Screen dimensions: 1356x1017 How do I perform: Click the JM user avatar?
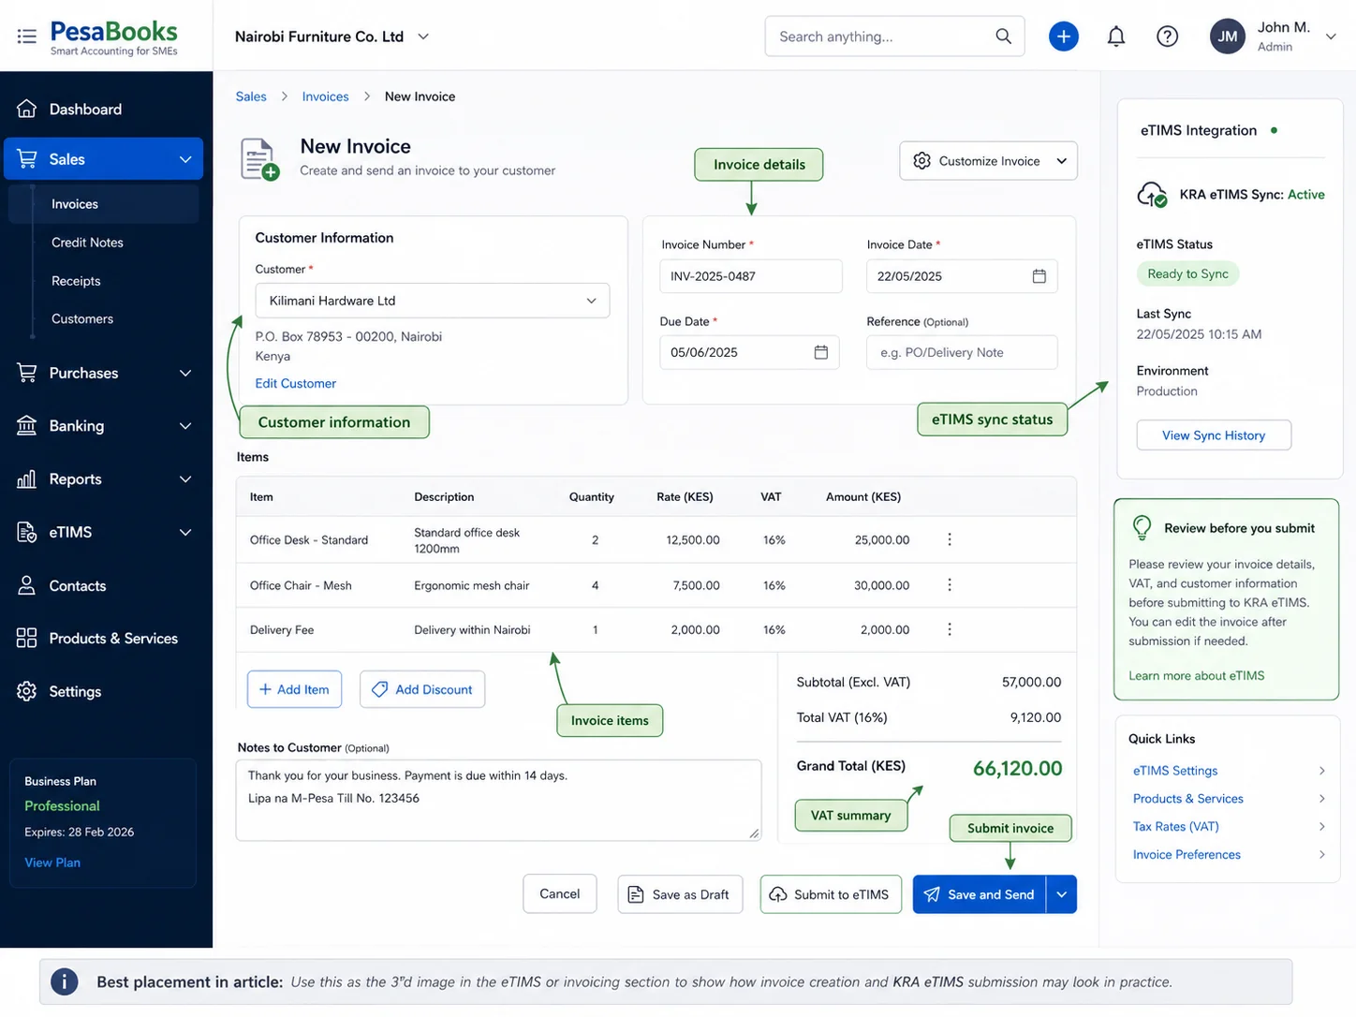click(x=1228, y=37)
